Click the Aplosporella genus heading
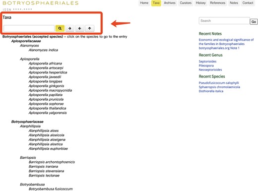This screenshot has width=258, height=191. coord(29,59)
